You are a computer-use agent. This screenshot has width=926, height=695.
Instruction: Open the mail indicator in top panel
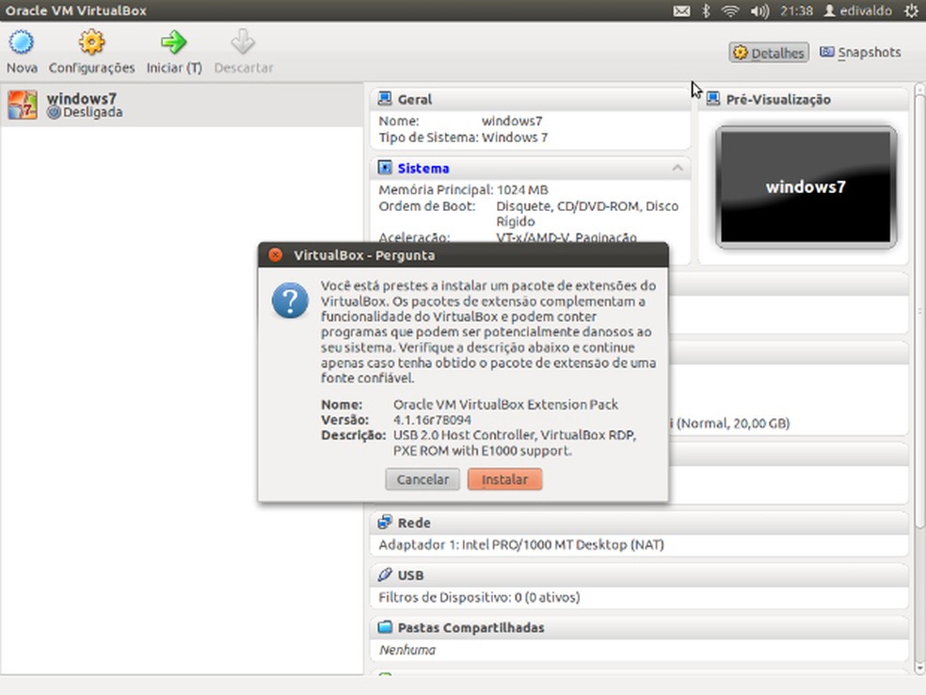click(681, 10)
